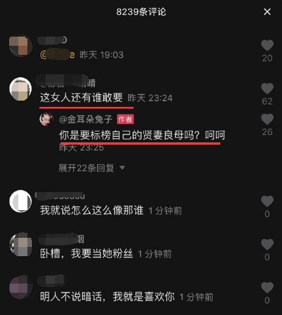282x315 pixels.
Task: Like the comment with 20 likes
Action: click(x=267, y=45)
